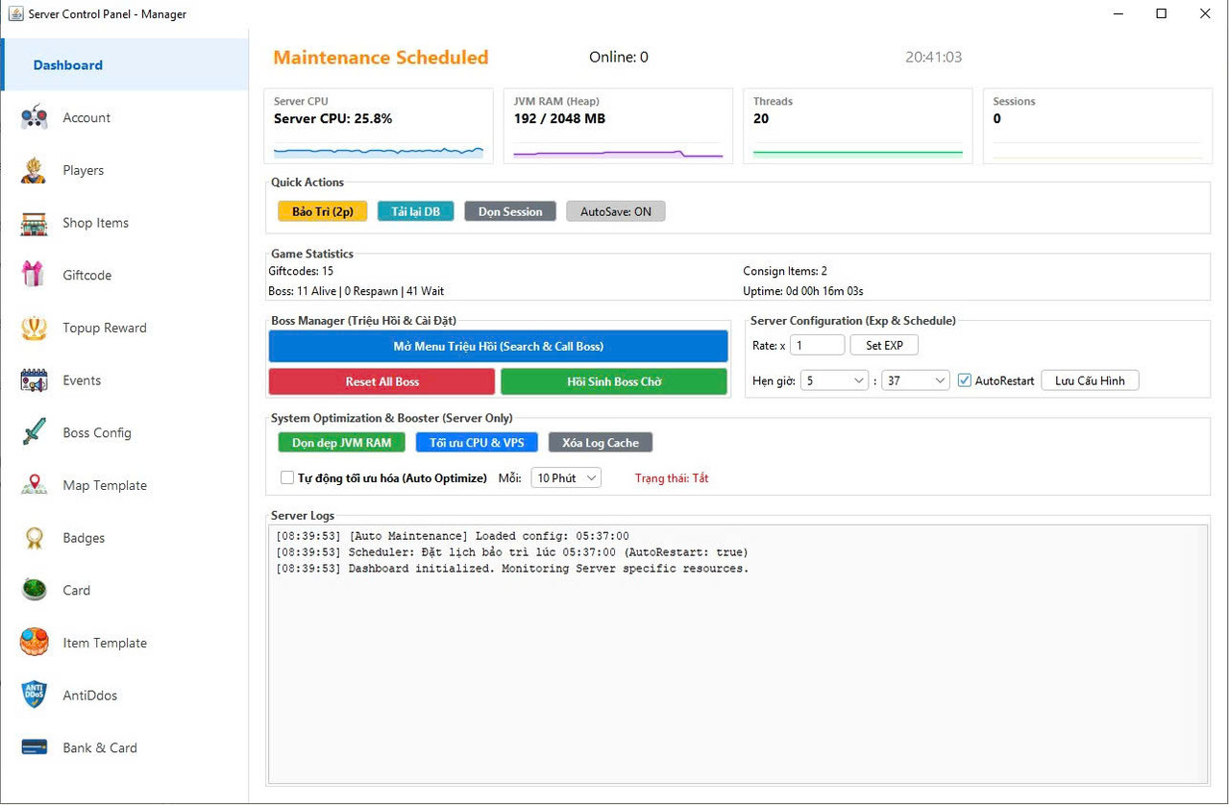Click the 20:41:03 clock text
Viewport: 1229px width, 805px height.
click(933, 57)
